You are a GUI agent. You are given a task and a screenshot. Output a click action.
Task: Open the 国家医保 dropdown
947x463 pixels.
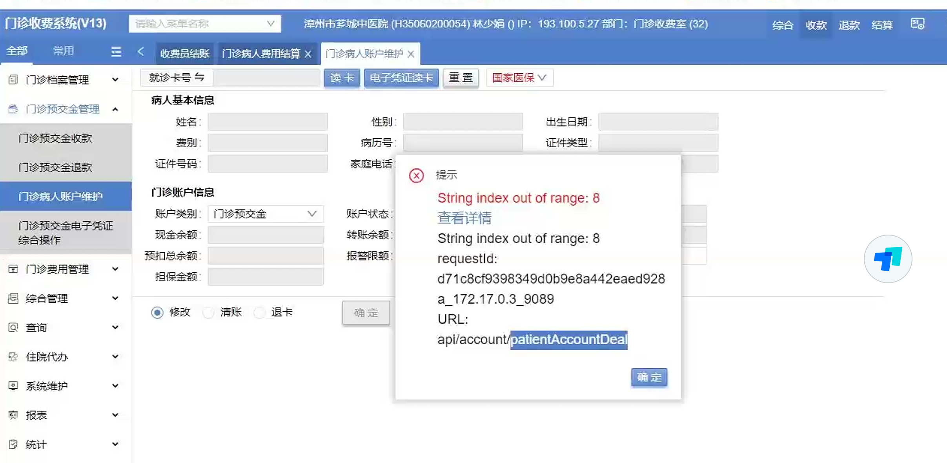[519, 78]
